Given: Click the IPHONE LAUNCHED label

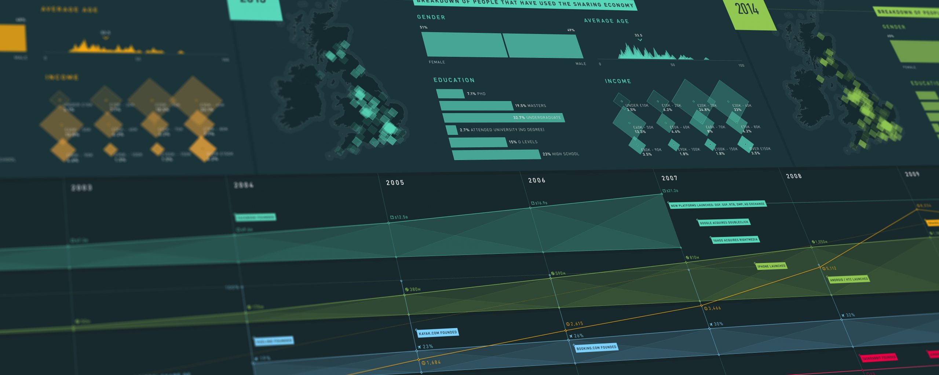Looking at the screenshot, I should coord(771,266).
